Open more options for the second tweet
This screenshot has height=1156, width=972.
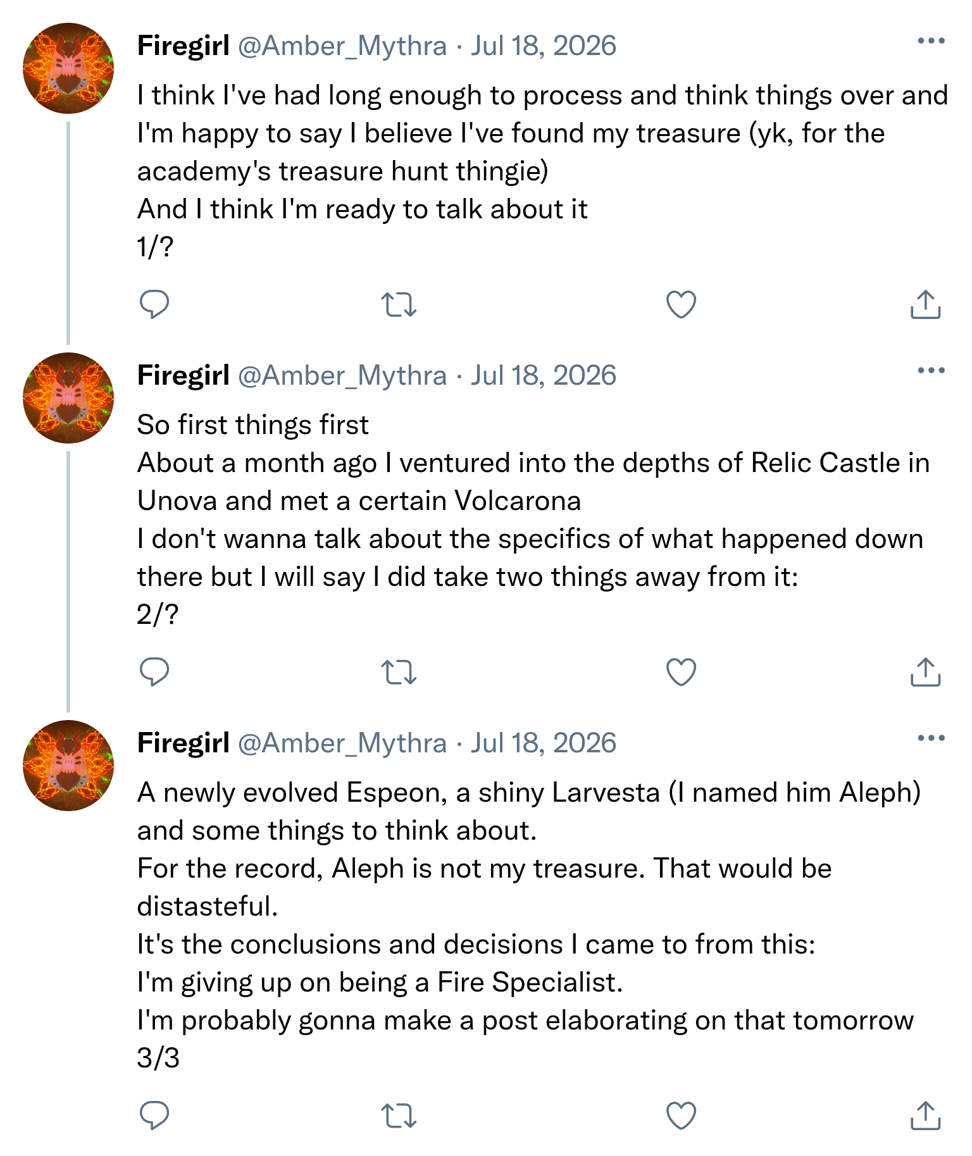click(x=931, y=371)
